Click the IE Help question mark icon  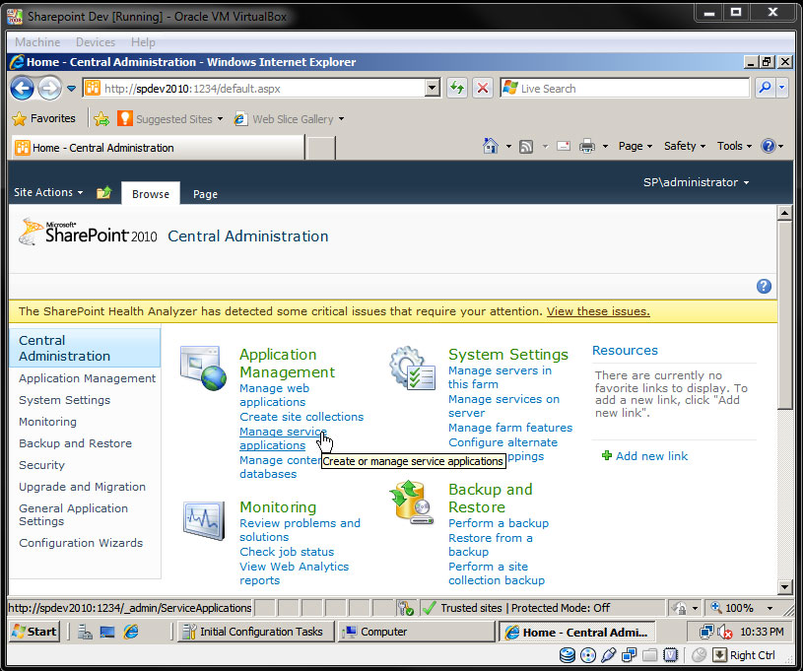pos(769,146)
